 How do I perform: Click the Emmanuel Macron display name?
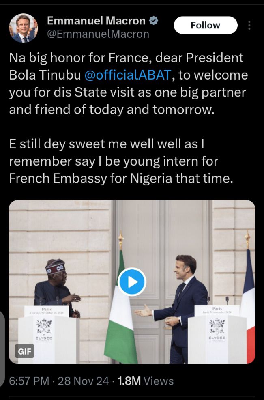click(x=97, y=20)
